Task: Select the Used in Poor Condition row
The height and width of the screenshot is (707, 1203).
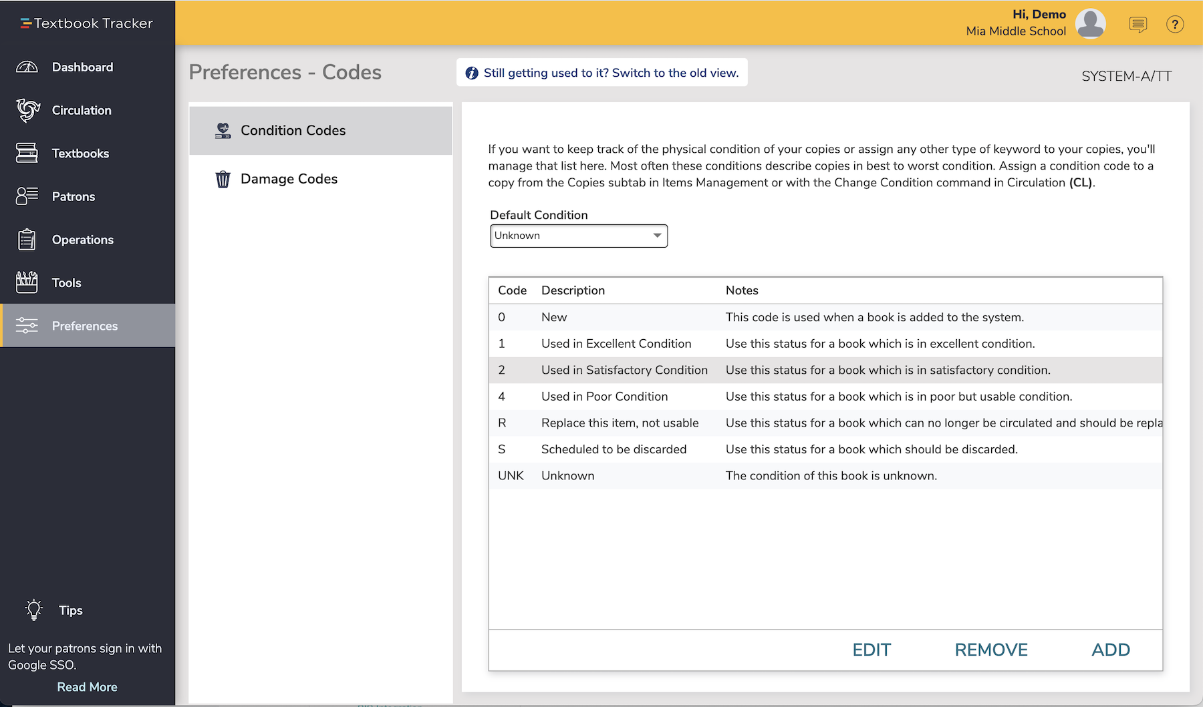Action: [x=825, y=397]
